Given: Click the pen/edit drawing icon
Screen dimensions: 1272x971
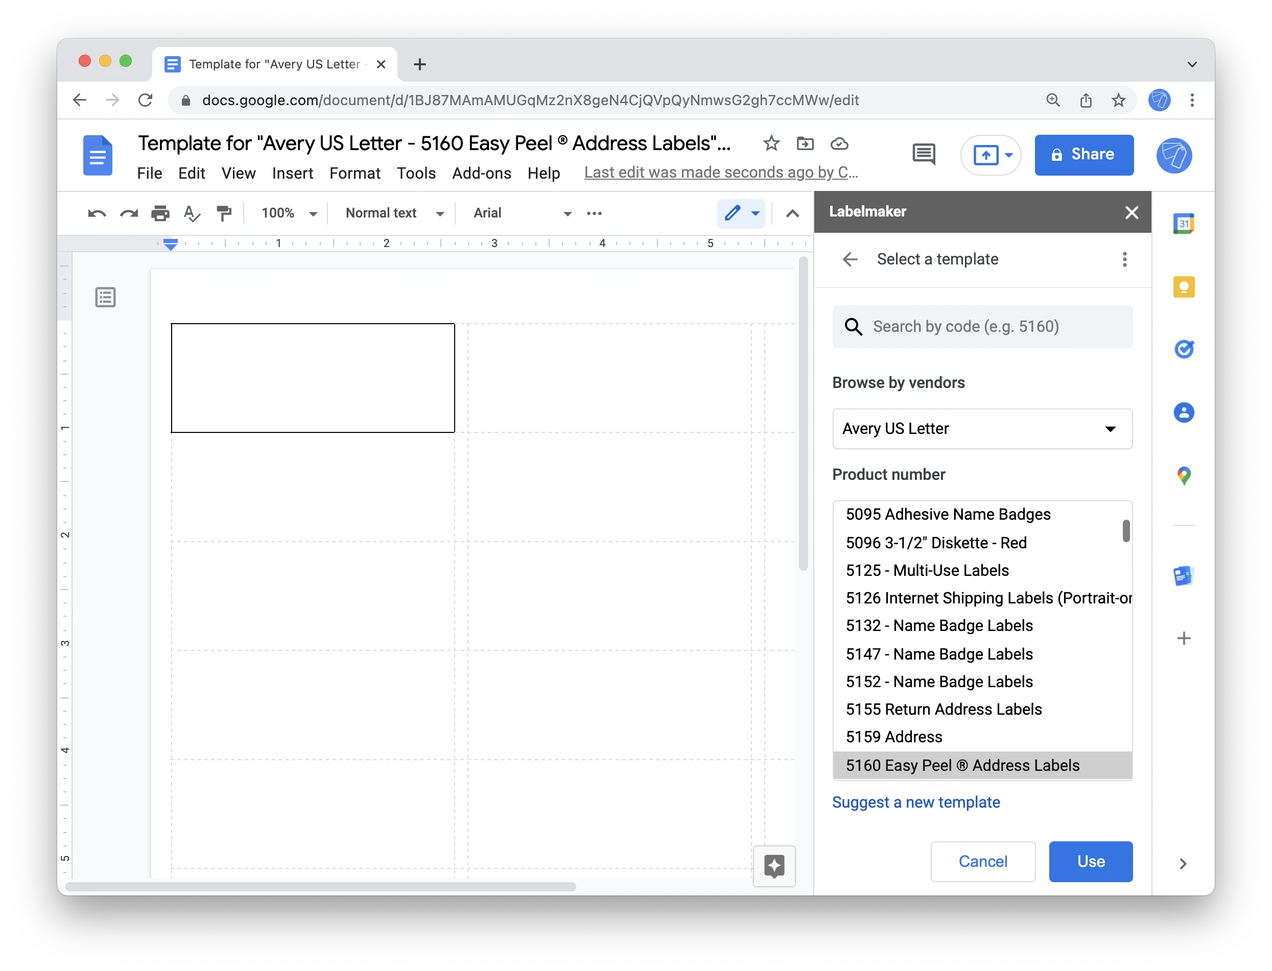Looking at the screenshot, I should 732,212.
